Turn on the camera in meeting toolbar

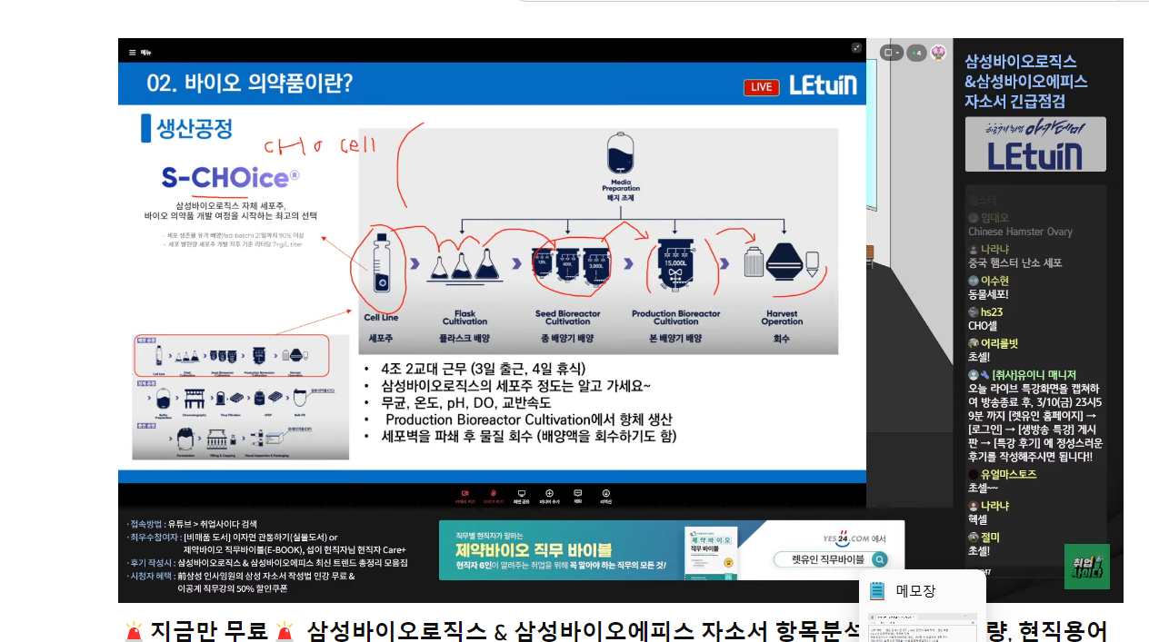coord(465,495)
